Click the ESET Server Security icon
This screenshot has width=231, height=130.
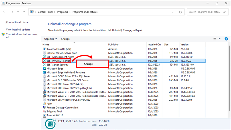coord(44,65)
